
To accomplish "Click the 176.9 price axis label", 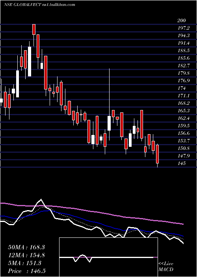I will pos(183,81).
